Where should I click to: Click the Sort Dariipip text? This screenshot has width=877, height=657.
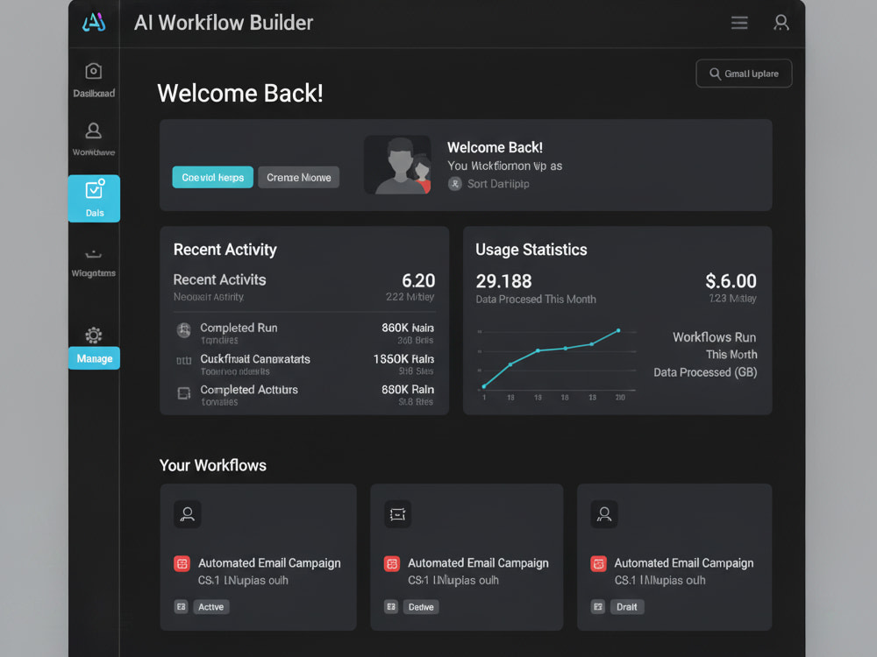[498, 184]
